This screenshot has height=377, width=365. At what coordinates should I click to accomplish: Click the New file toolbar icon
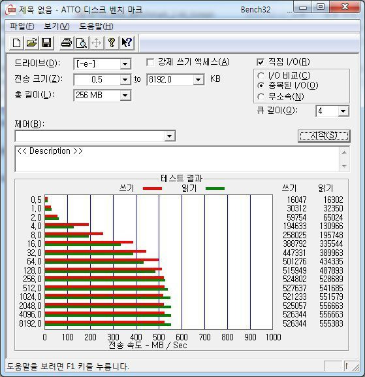[x=16, y=43]
